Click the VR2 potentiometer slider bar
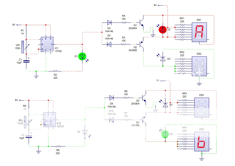This screenshot has height=166, width=235. pos(25,122)
